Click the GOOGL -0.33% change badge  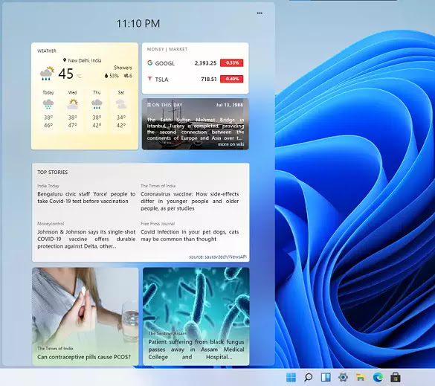232,62
